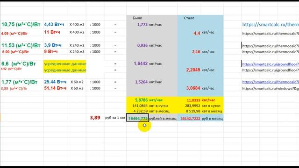299x168 pixels.
Task: Select the green total '5,8786' cell
Action: pyautogui.click(x=141, y=100)
